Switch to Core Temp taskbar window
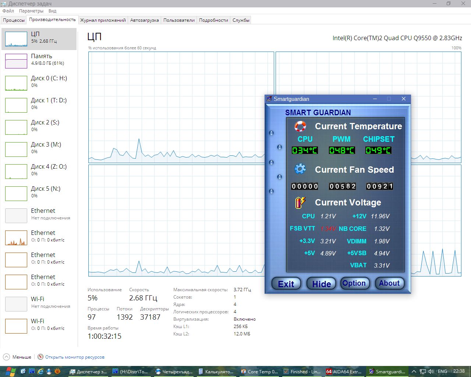The height and width of the screenshot is (377, 471). tap(260, 371)
